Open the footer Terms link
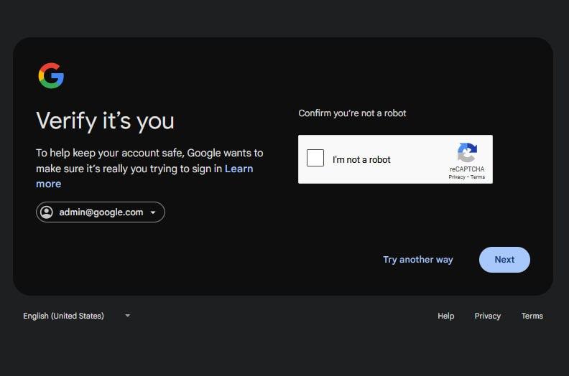 [x=532, y=316]
